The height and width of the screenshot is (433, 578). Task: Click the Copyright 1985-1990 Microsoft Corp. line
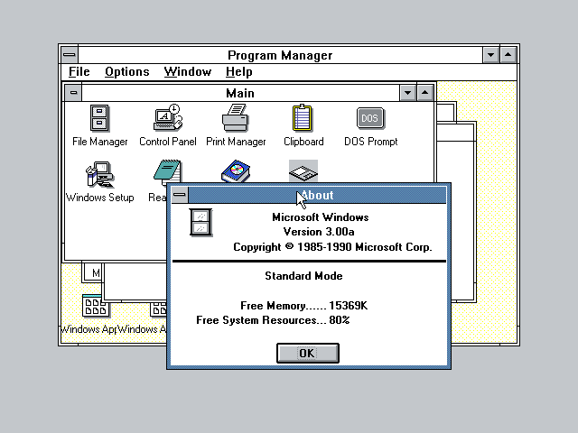tap(332, 246)
